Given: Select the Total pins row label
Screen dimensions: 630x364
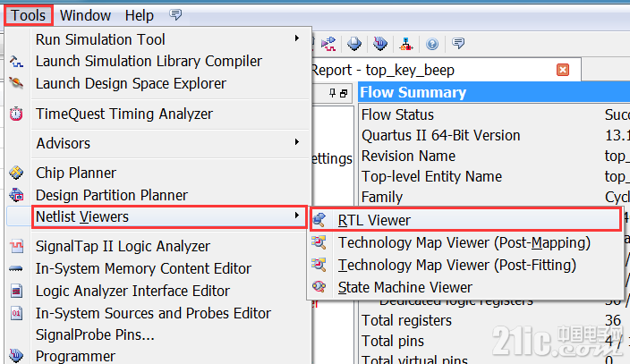Looking at the screenshot, I should (393, 341).
